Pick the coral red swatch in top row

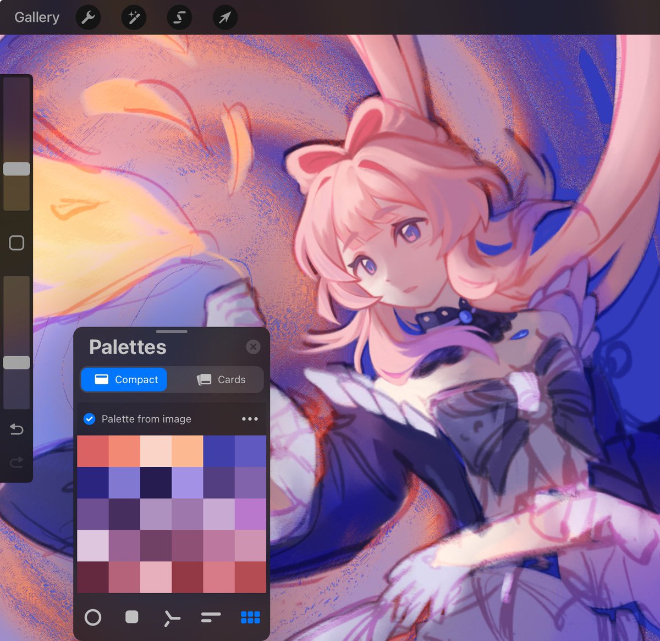(93, 451)
